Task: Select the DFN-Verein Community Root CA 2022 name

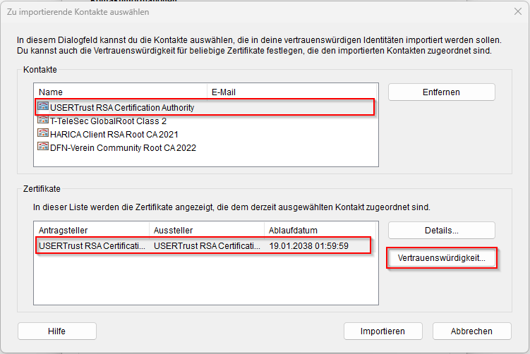Action: click(x=123, y=148)
